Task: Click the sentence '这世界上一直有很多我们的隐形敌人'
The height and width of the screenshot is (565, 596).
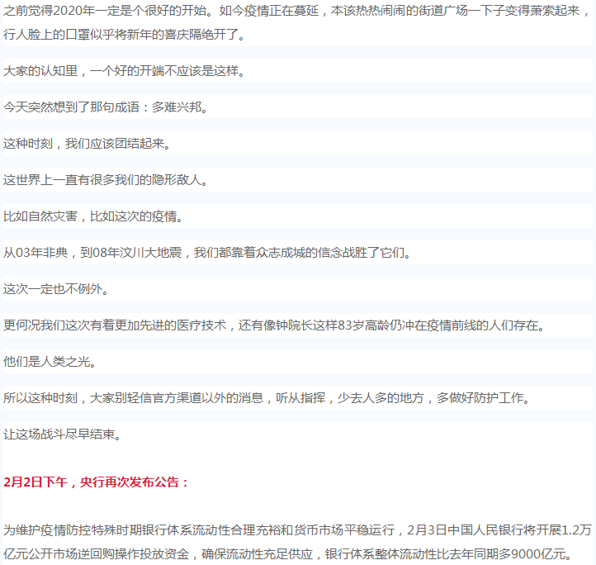Action: 106,179
